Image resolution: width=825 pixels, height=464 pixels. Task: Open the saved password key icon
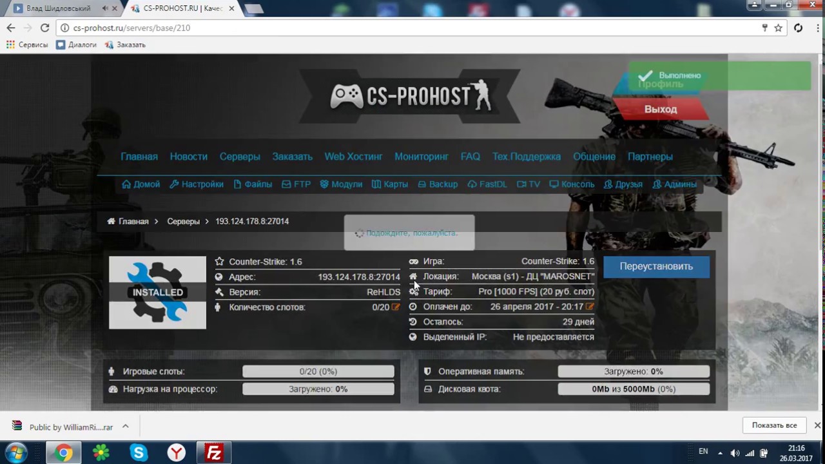tap(764, 28)
